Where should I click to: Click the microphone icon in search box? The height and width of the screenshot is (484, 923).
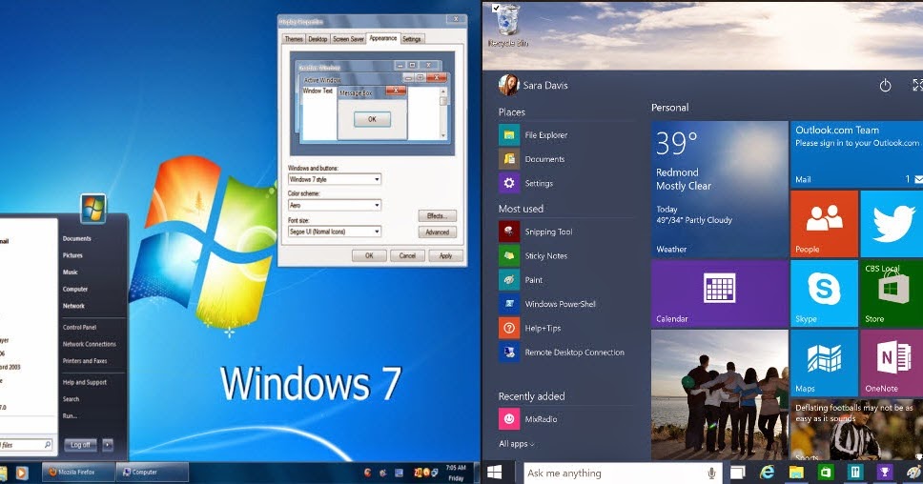(x=711, y=473)
